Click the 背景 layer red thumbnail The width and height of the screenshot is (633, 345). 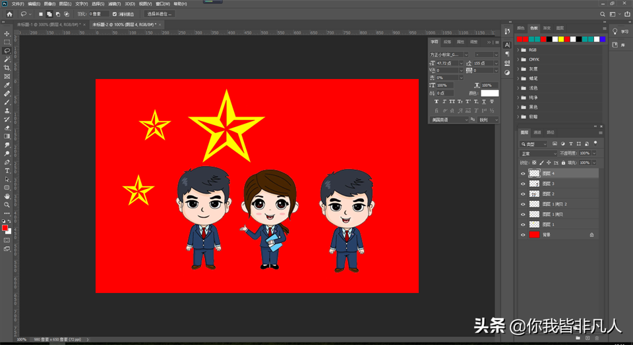point(534,235)
